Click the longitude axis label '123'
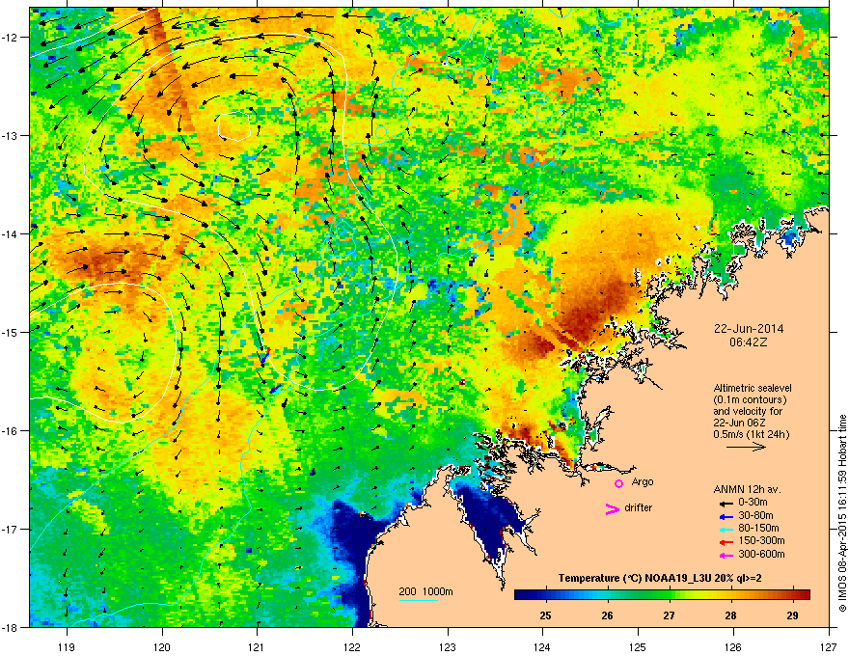 448,646
